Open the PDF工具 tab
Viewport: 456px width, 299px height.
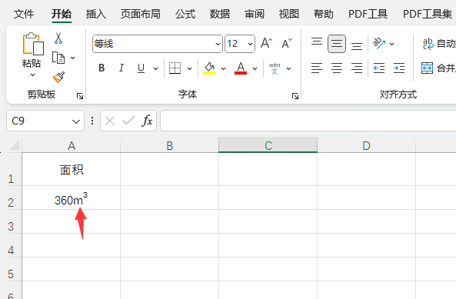(x=368, y=14)
